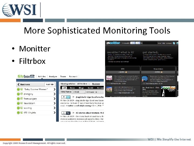Click the "Hot Deal Alert! Click Here" ad text
Viewport: 194px width, 146px height.
tap(151, 88)
